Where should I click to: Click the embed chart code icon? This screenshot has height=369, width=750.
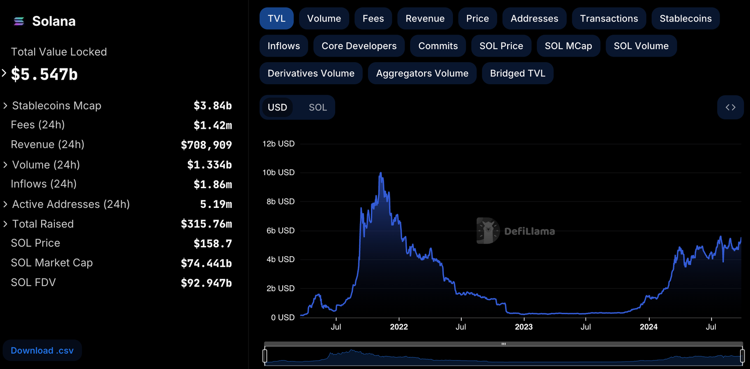pyautogui.click(x=730, y=107)
